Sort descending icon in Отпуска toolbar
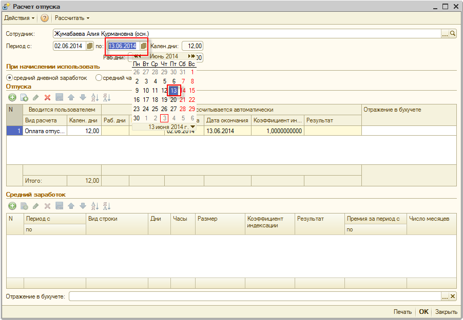This screenshot has width=463, height=320. tap(107, 97)
